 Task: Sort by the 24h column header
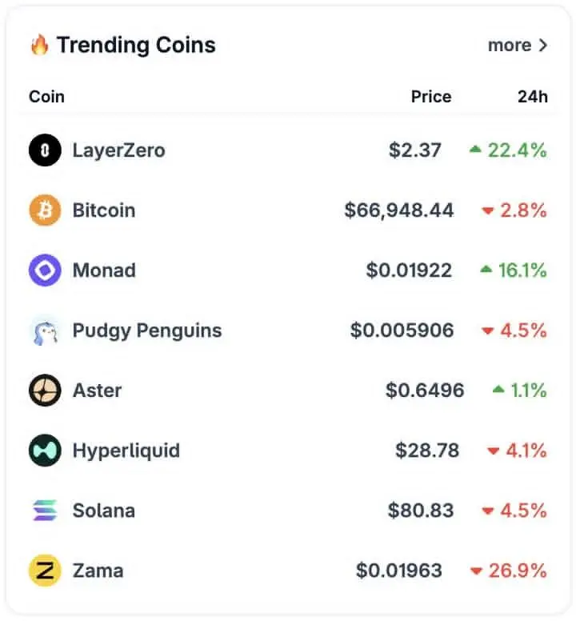click(532, 97)
